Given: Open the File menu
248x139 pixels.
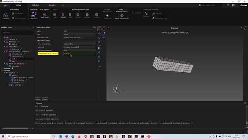Looking at the screenshot, I should pos(5,5).
